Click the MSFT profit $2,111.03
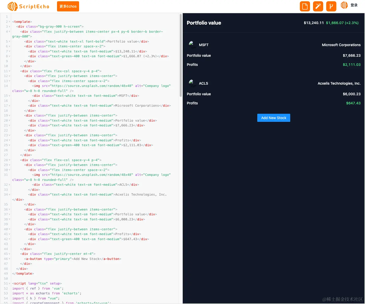The image size is (365, 304). [x=352, y=65]
